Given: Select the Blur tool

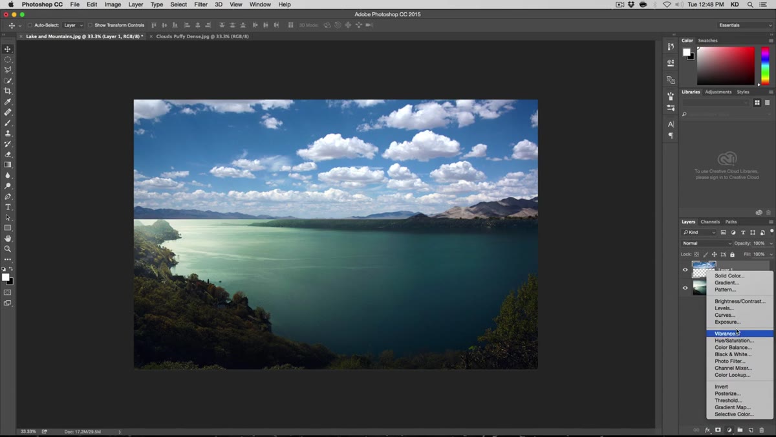Looking at the screenshot, I should [x=8, y=175].
